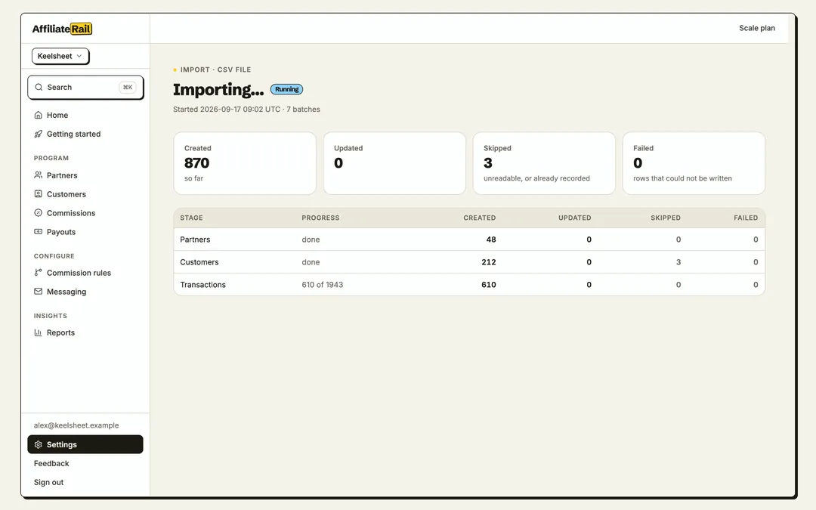The image size is (816, 510).
Task: Open Commissions page
Action: pos(71,213)
